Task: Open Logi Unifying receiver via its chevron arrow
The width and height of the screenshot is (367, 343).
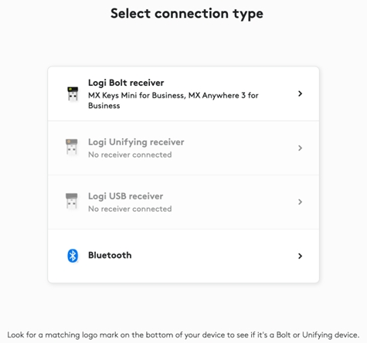Action: pos(300,148)
